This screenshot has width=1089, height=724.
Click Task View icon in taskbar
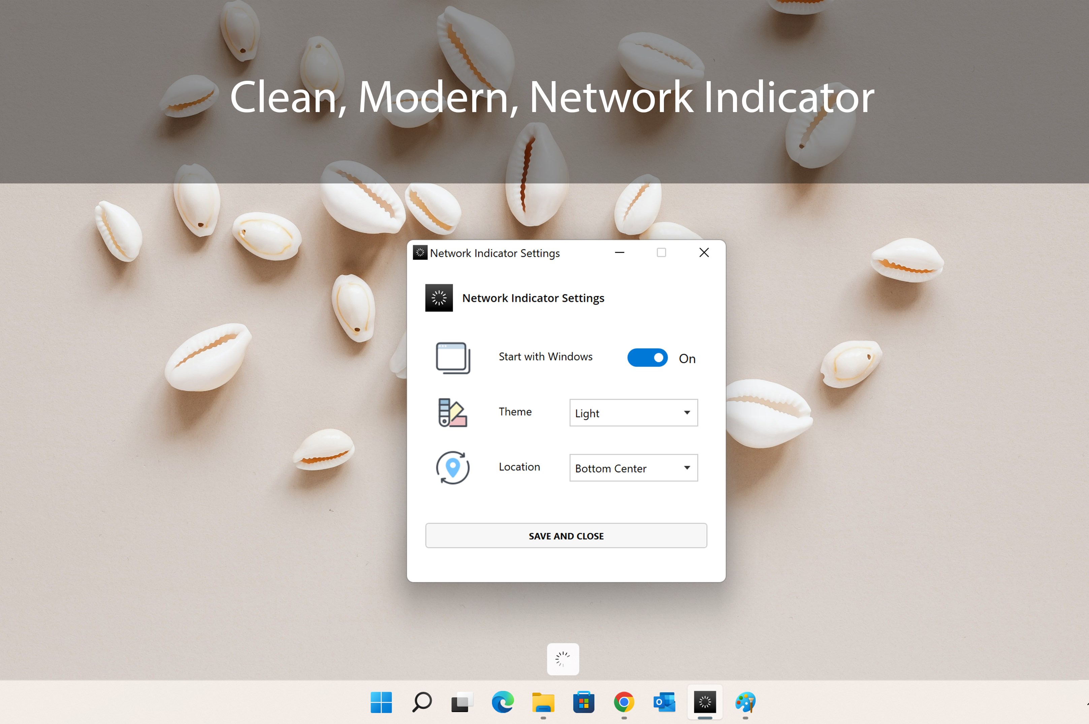tap(462, 702)
